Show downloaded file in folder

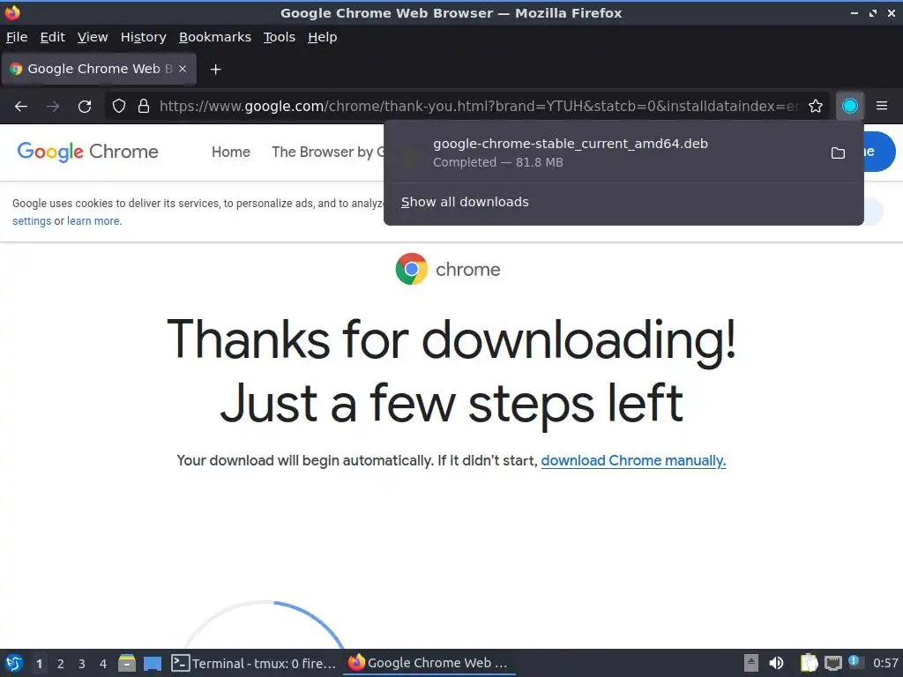[x=838, y=153]
